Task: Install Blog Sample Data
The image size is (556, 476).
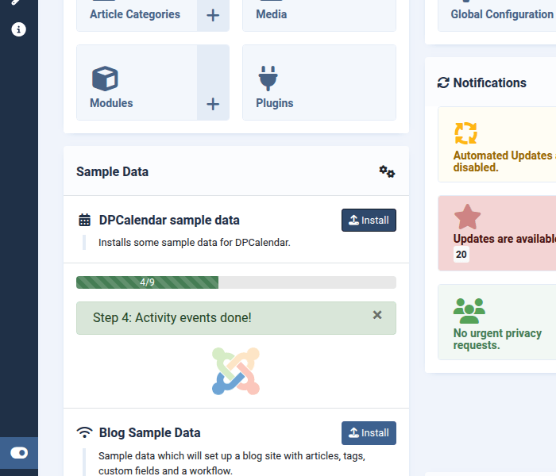Action: pyautogui.click(x=369, y=433)
